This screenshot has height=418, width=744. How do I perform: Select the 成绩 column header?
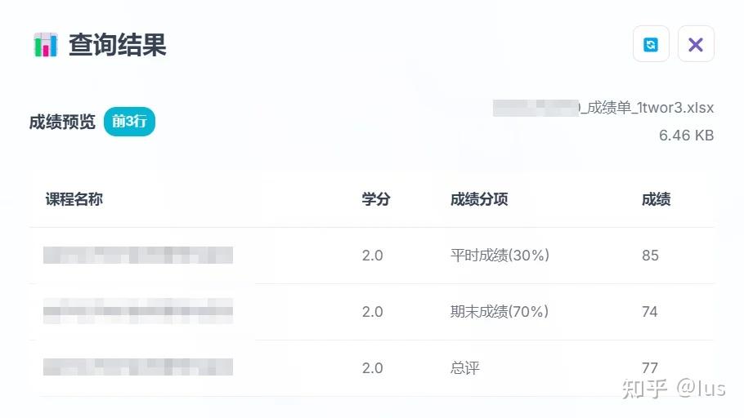coord(656,199)
